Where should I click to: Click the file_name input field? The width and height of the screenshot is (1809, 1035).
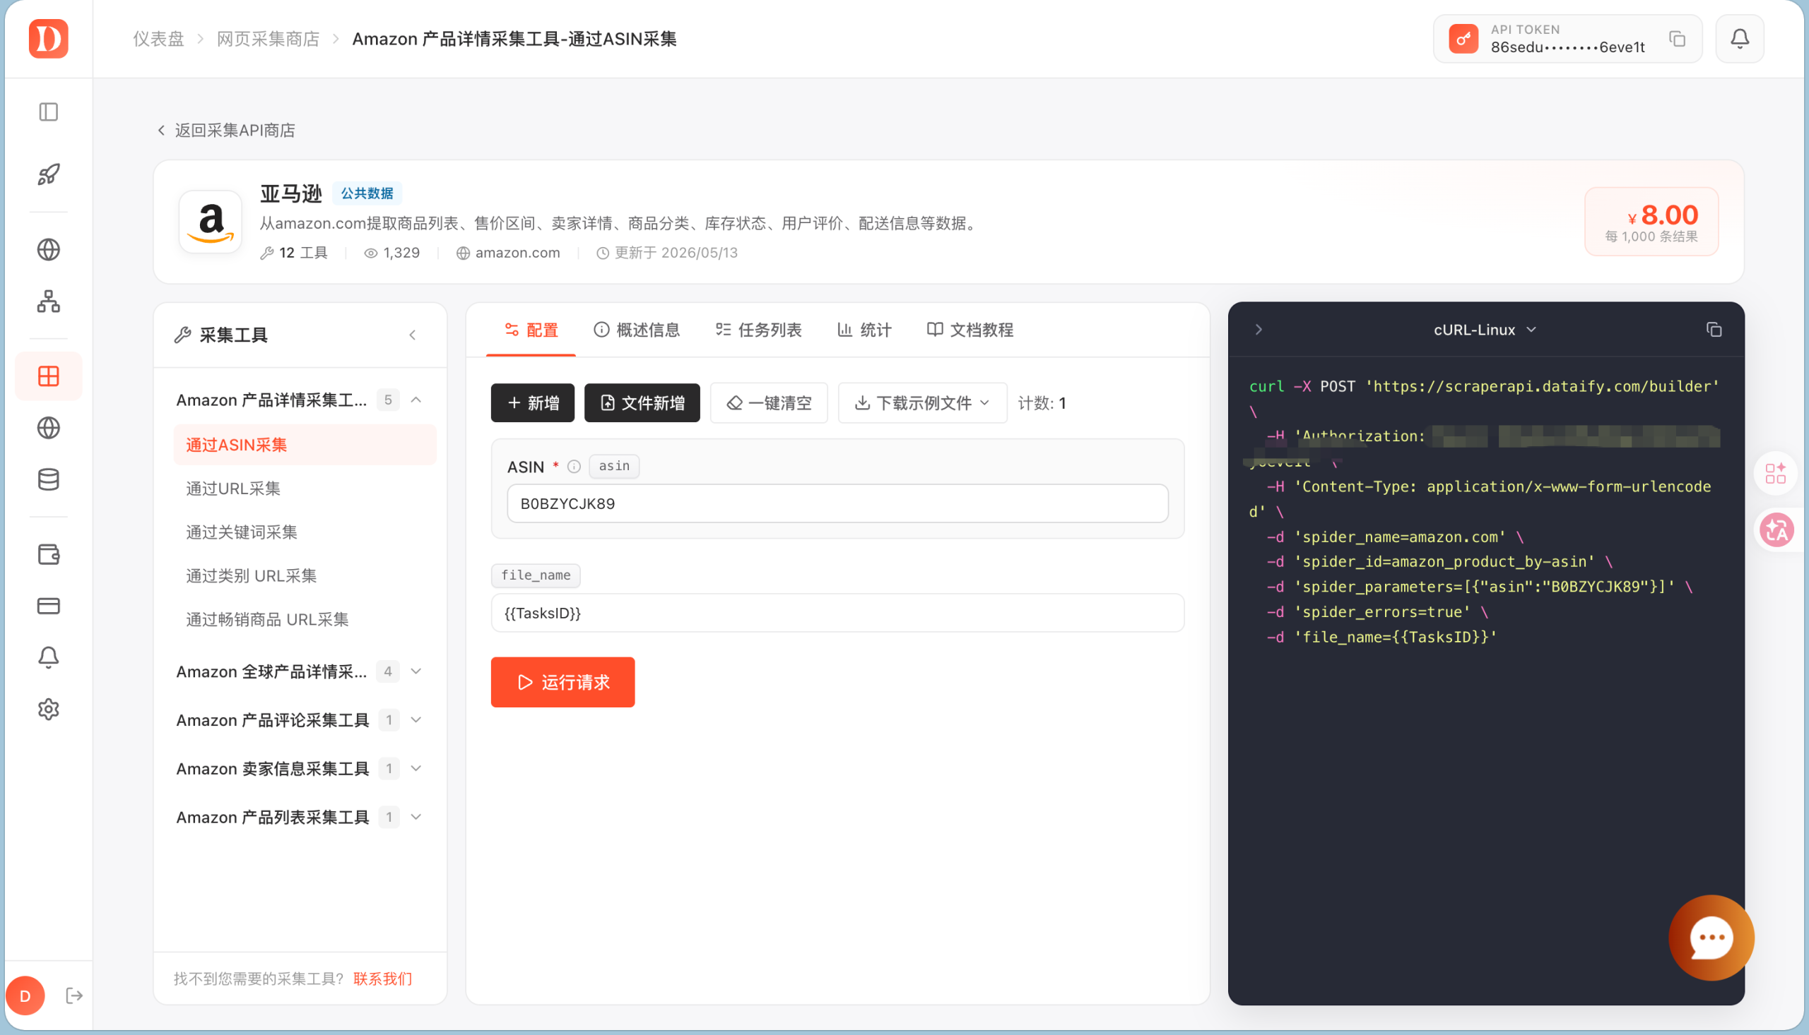tap(837, 613)
